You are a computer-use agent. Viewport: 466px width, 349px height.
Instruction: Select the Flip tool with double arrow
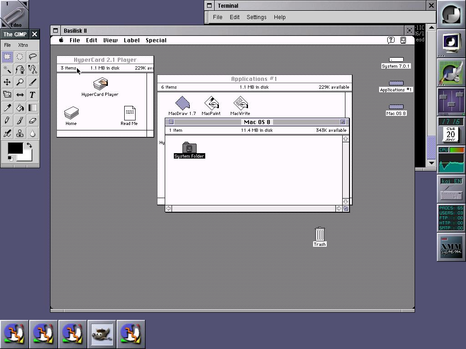pyautogui.click(x=20, y=95)
